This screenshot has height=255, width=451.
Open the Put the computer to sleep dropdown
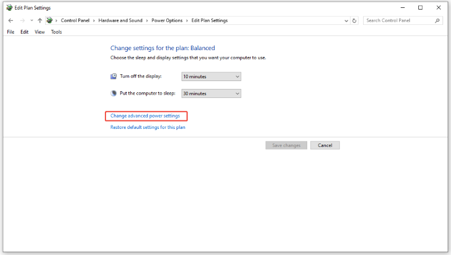(x=211, y=93)
